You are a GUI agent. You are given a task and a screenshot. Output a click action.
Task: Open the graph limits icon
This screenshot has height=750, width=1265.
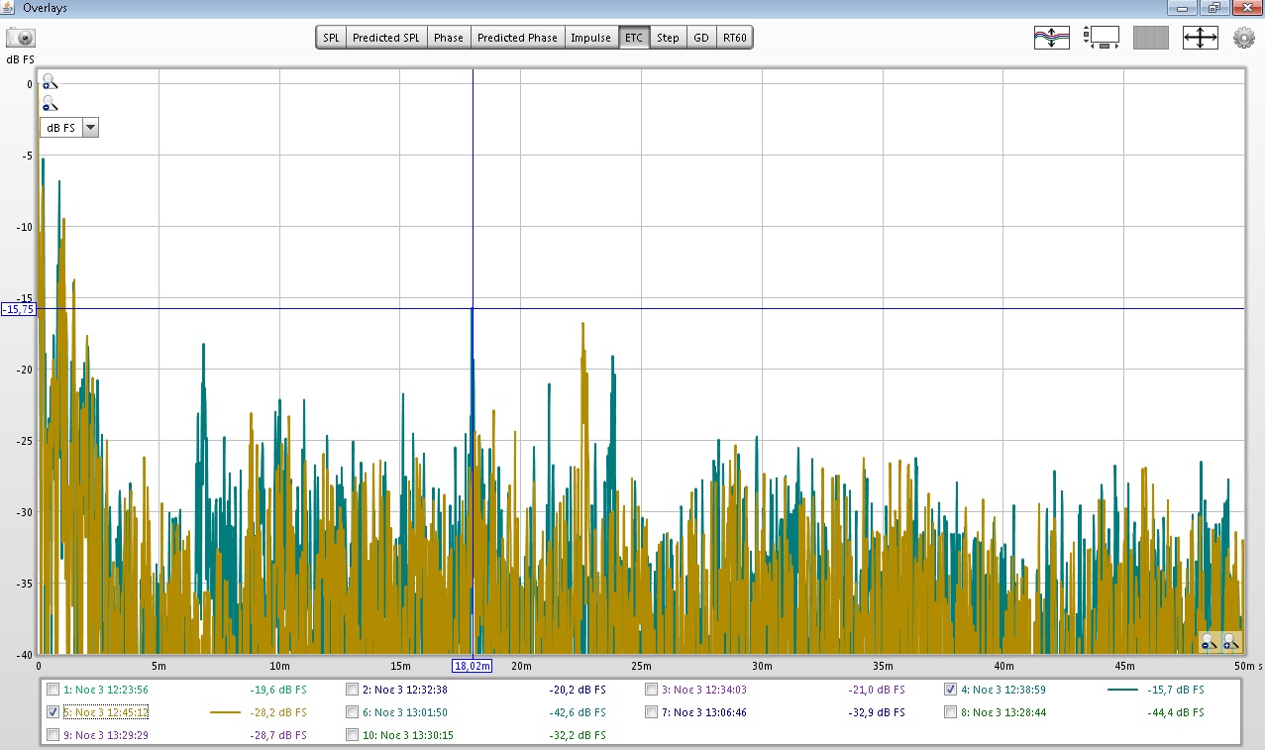tap(1102, 39)
